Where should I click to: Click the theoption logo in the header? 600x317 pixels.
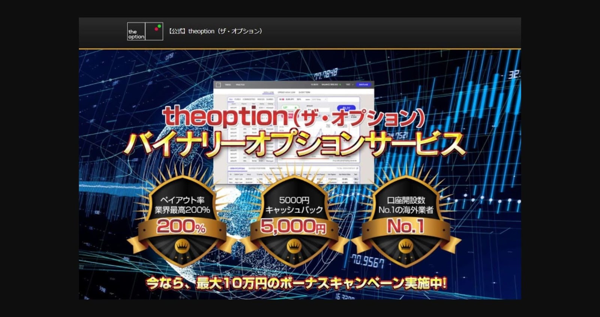145,31
